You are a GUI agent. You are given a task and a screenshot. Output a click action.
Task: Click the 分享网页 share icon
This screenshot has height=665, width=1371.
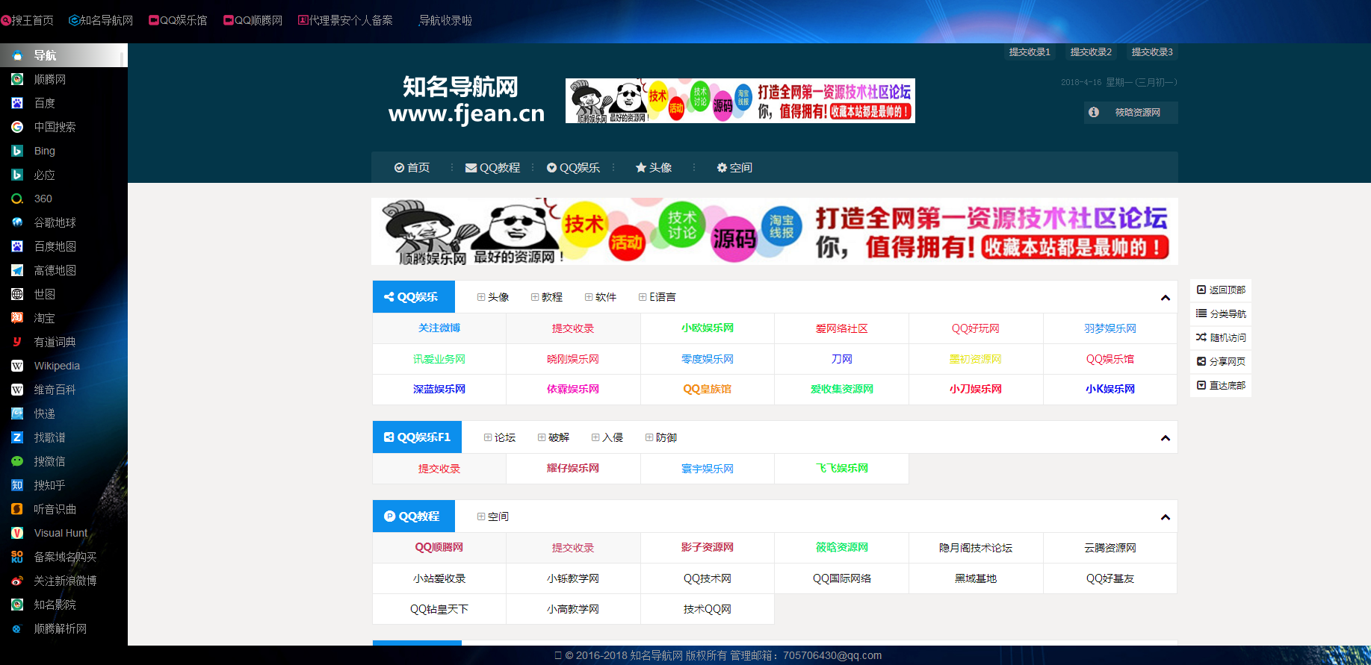coord(1201,361)
